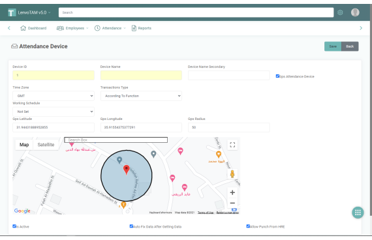This screenshot has width=372, height=240.
Task: Switch to Map view tab
Action: [24, 145]
